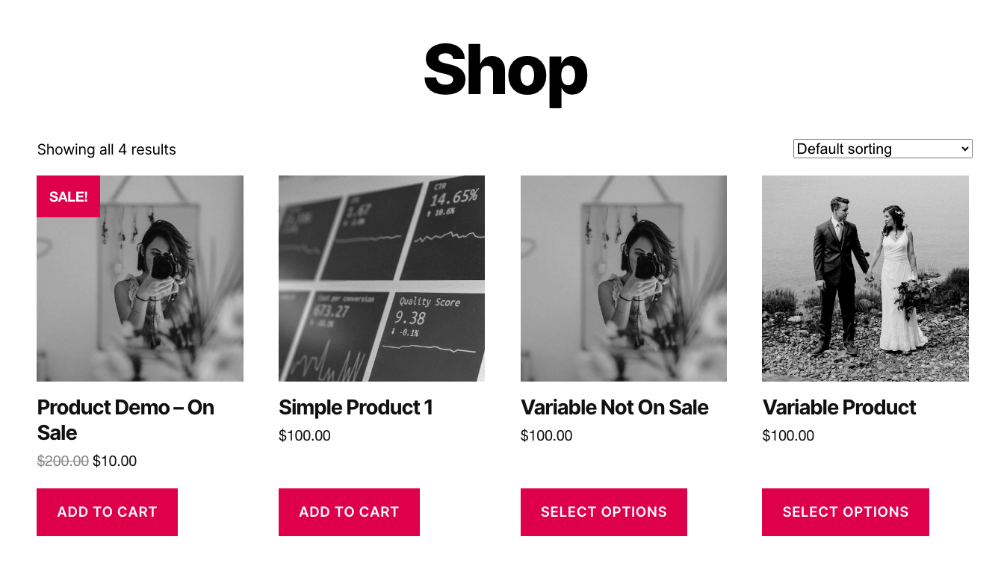1004x572 pixels.
Task: Select options for Variable Not On Sale
Action: (x=604, y=512)
